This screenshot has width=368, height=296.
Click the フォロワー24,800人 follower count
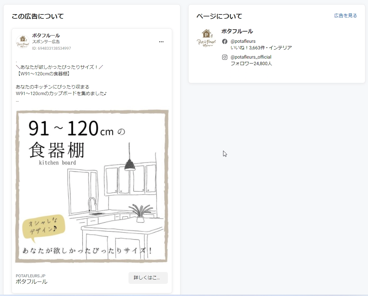click(251, 63)
